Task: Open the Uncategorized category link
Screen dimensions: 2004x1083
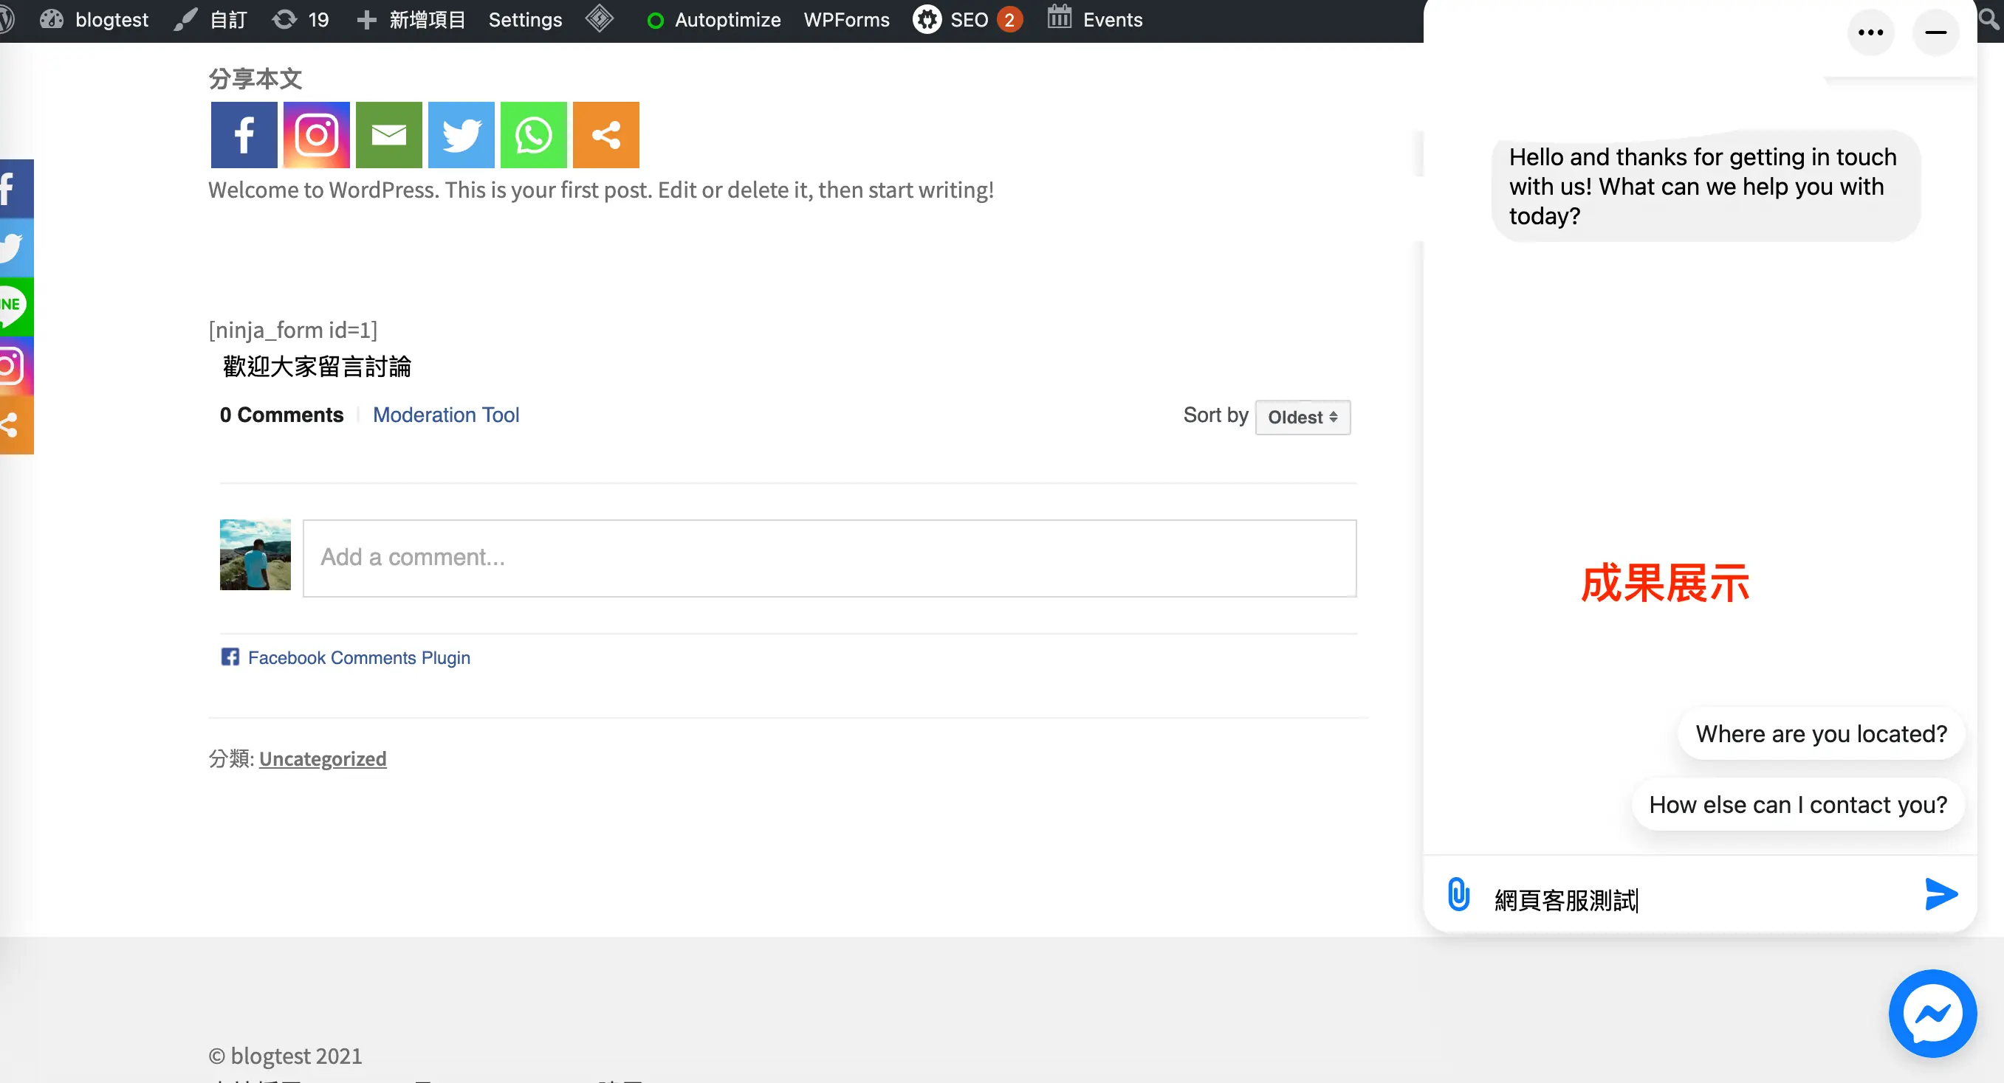Action: click(x=322, y=759)
